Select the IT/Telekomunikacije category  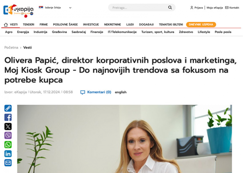click(x=122, y=32)
